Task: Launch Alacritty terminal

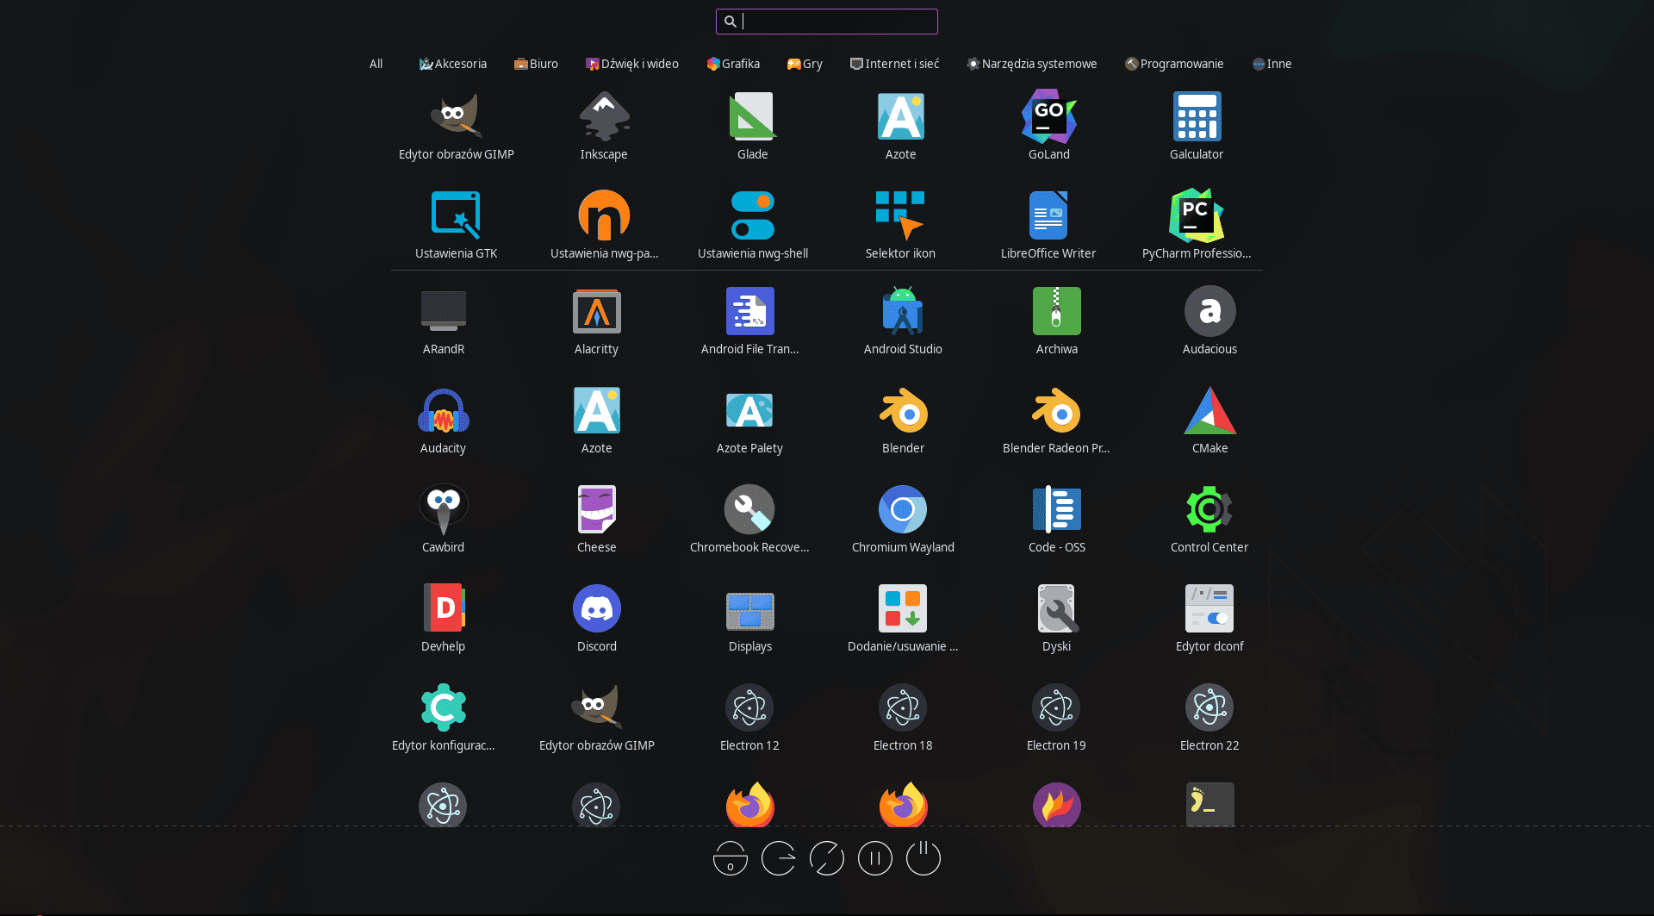Action: click(x=597, y=321)
